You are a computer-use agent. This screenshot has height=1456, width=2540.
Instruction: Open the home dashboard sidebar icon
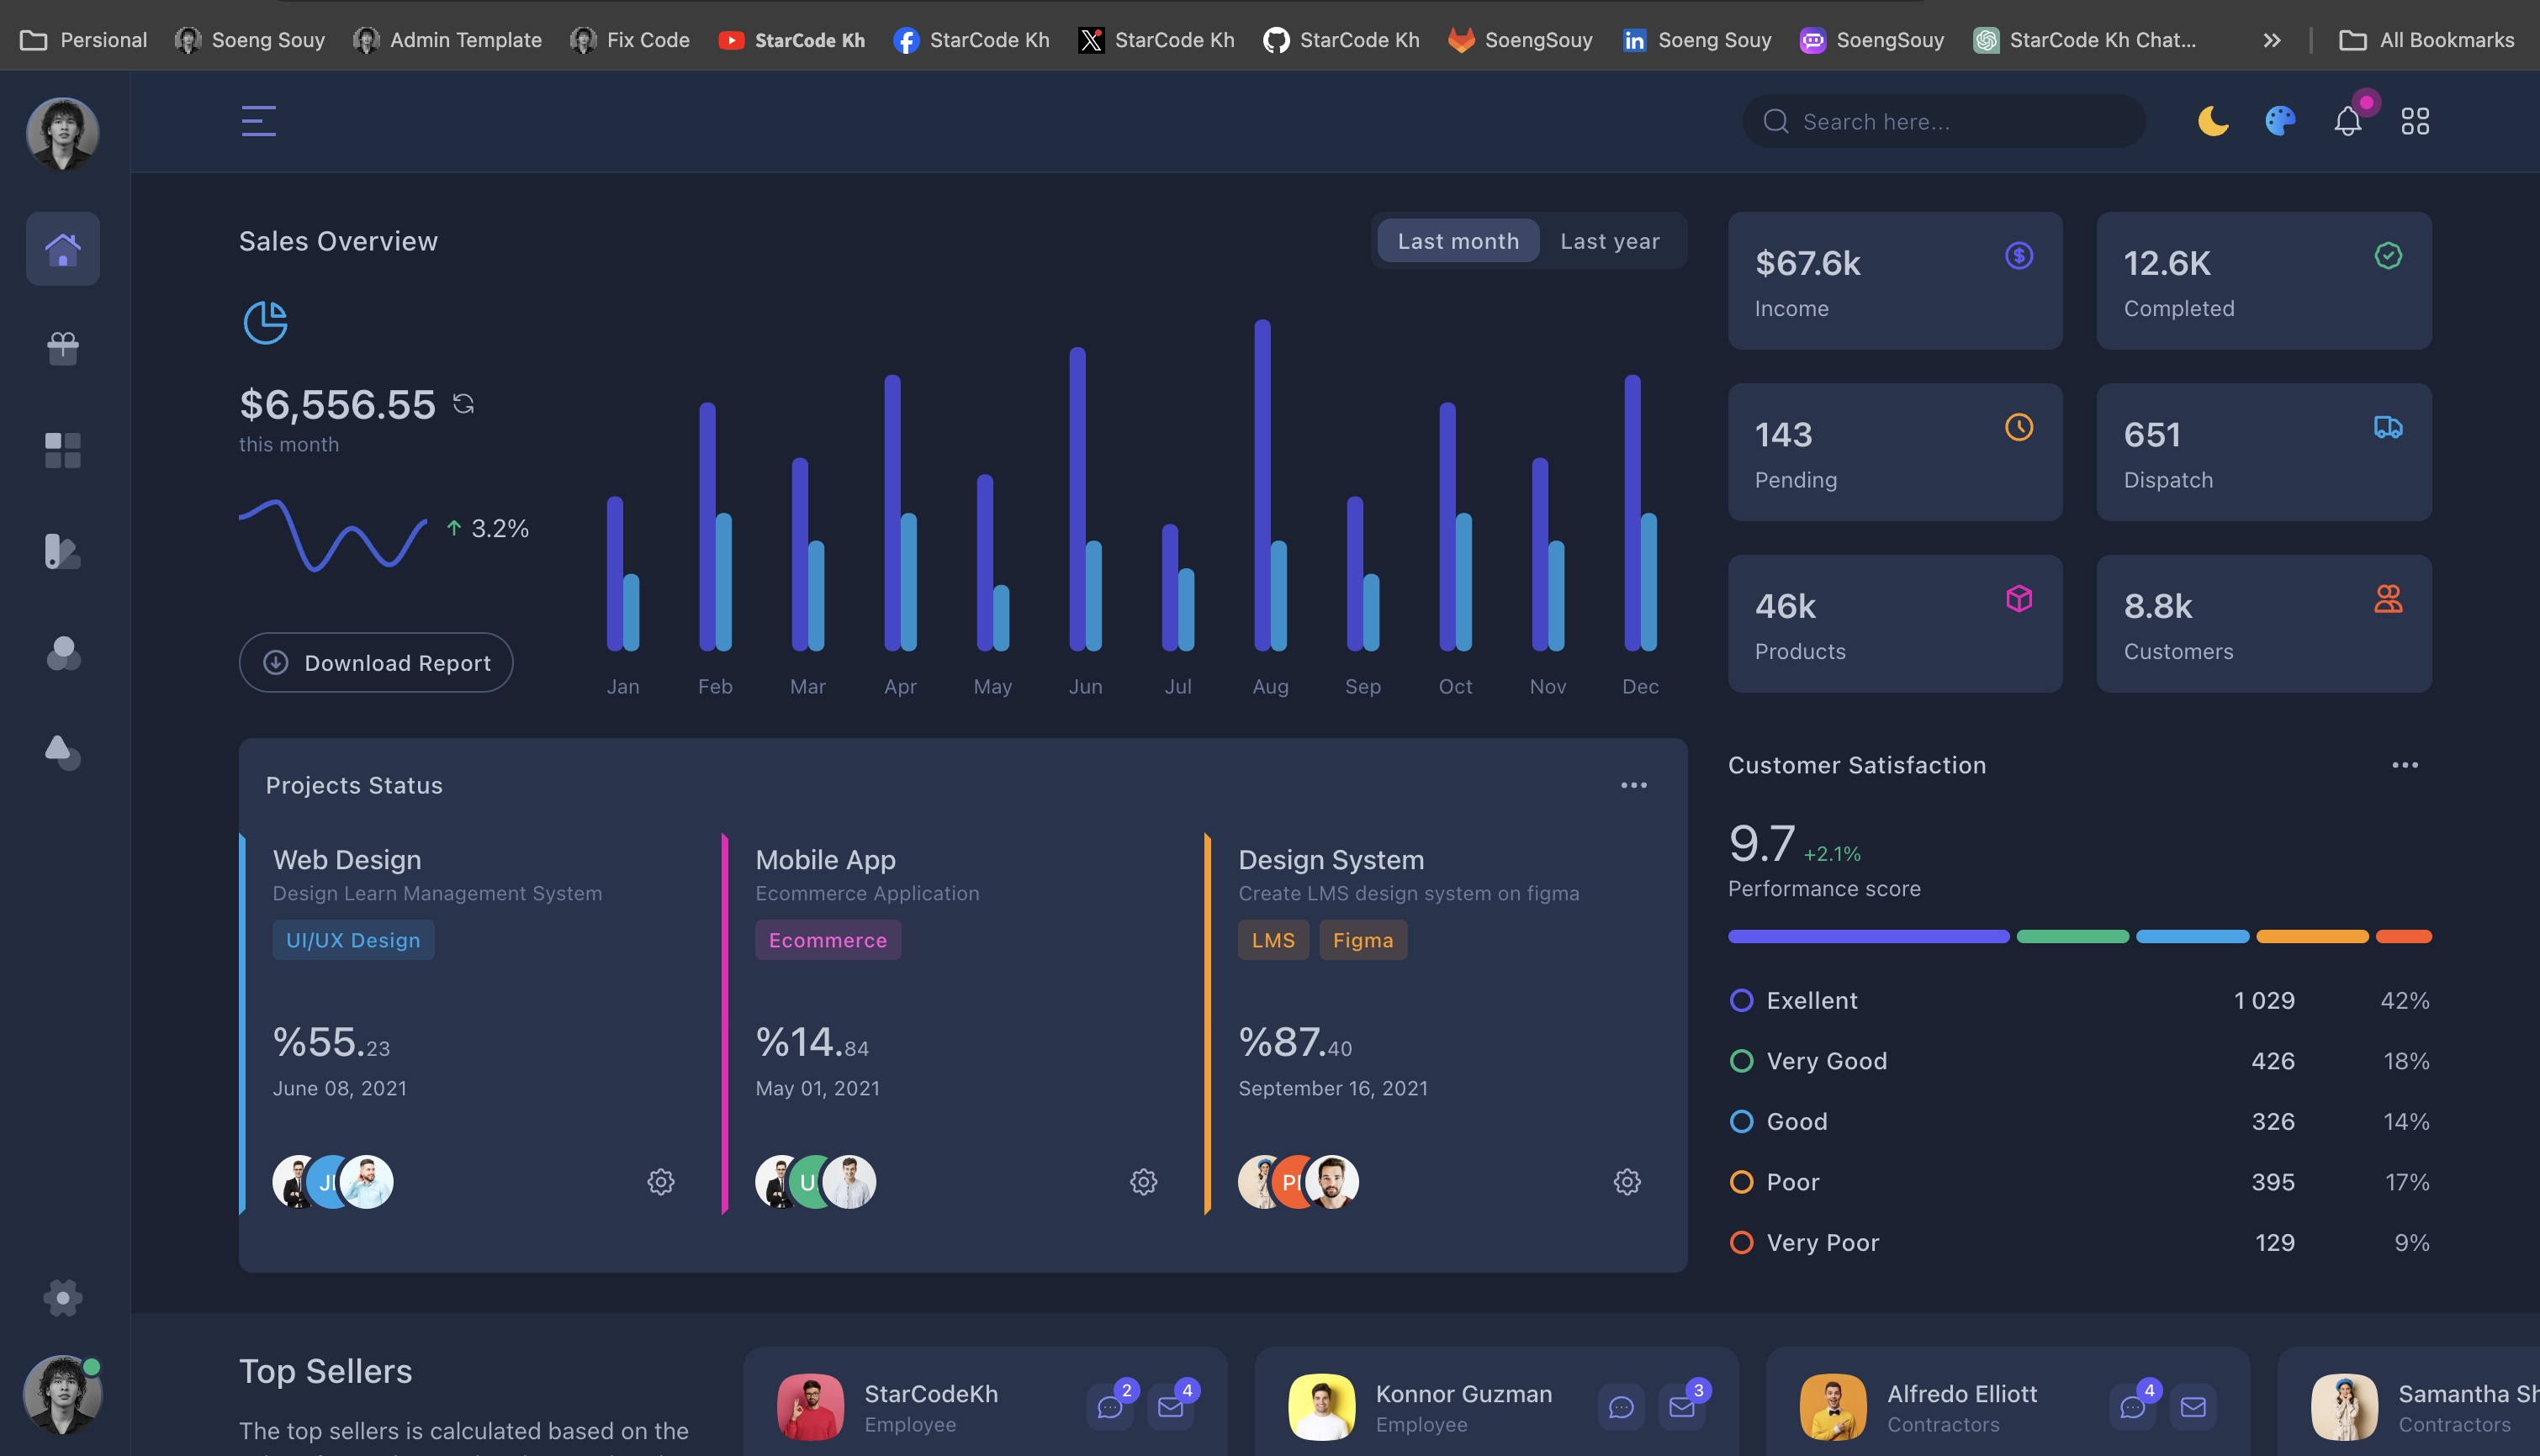point(62,248)
